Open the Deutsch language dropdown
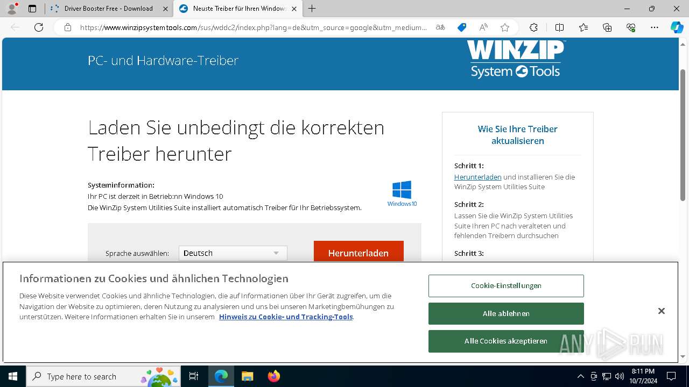689x387 pixels. pos(233,253)
